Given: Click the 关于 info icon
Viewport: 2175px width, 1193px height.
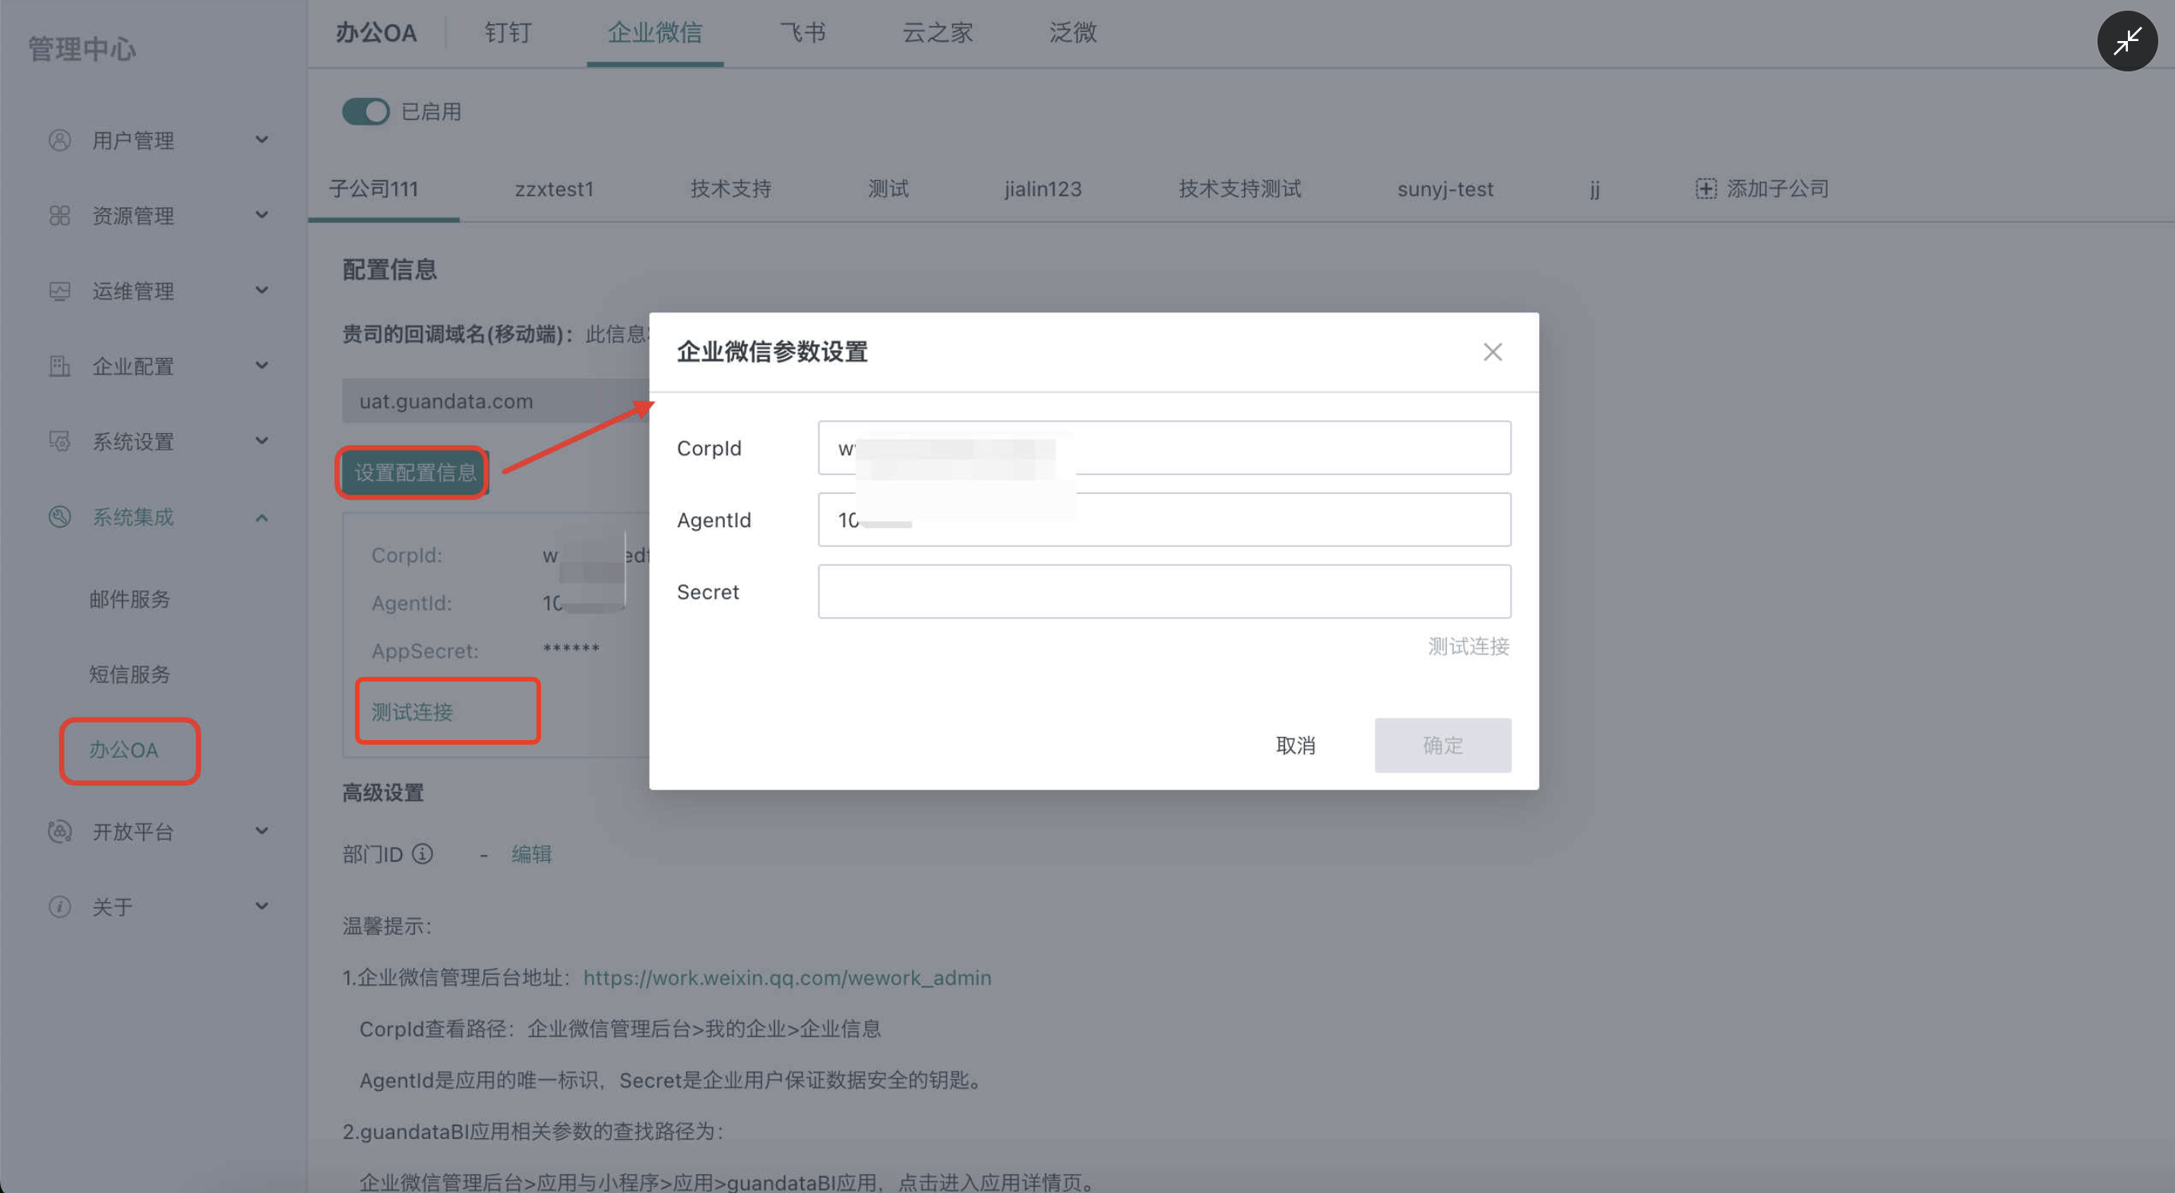Looking at the screenshot, I should coord(59,906).
